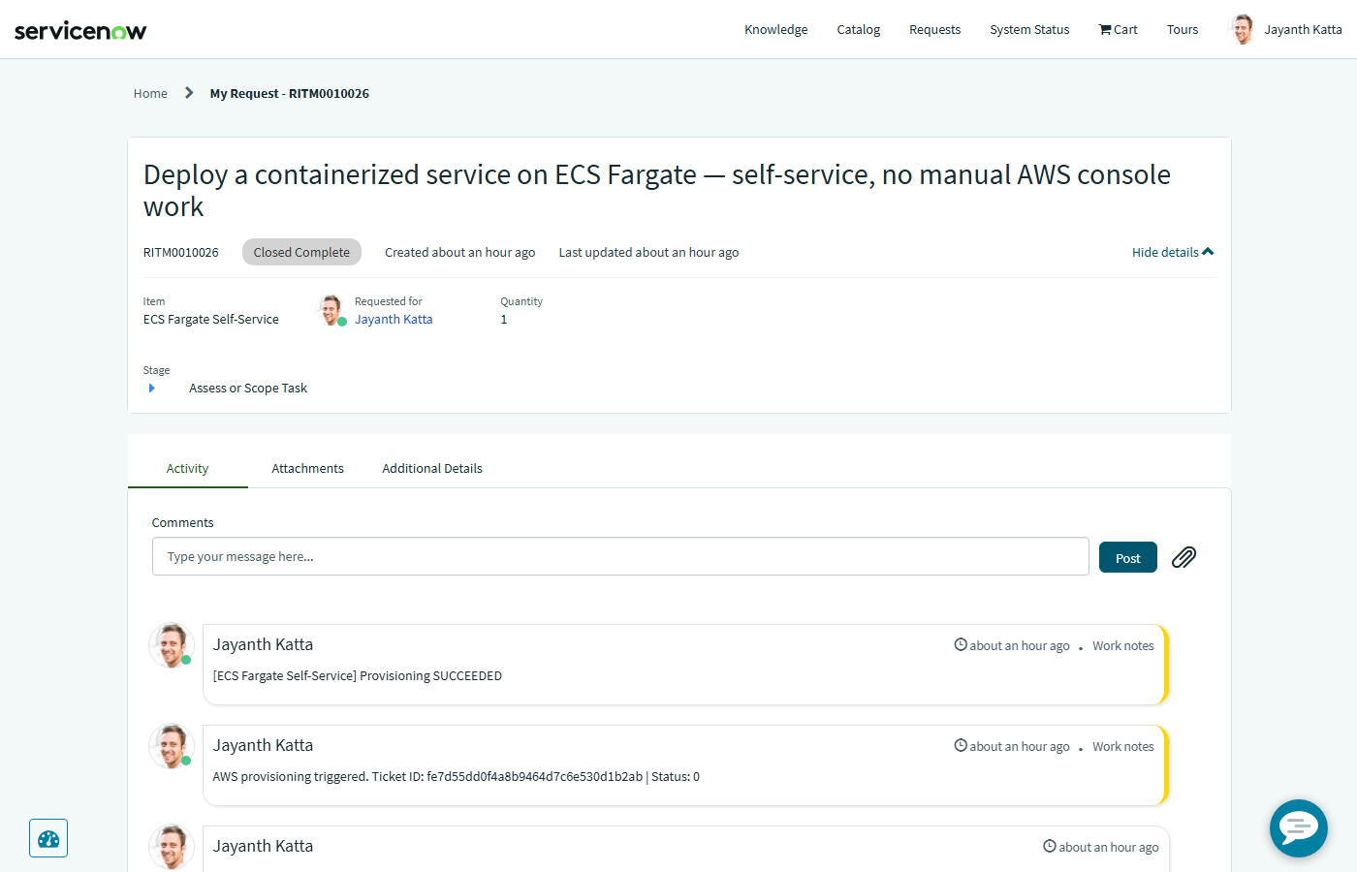Switch to the Attachments tab
This screenshot has width=1357, height=872.
[x=307, y=468]
